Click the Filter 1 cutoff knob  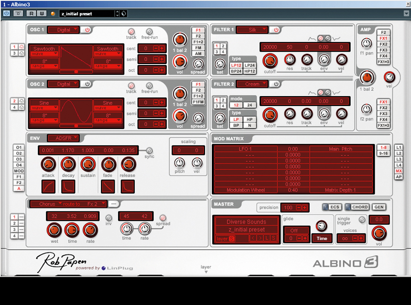coord(270,61)
